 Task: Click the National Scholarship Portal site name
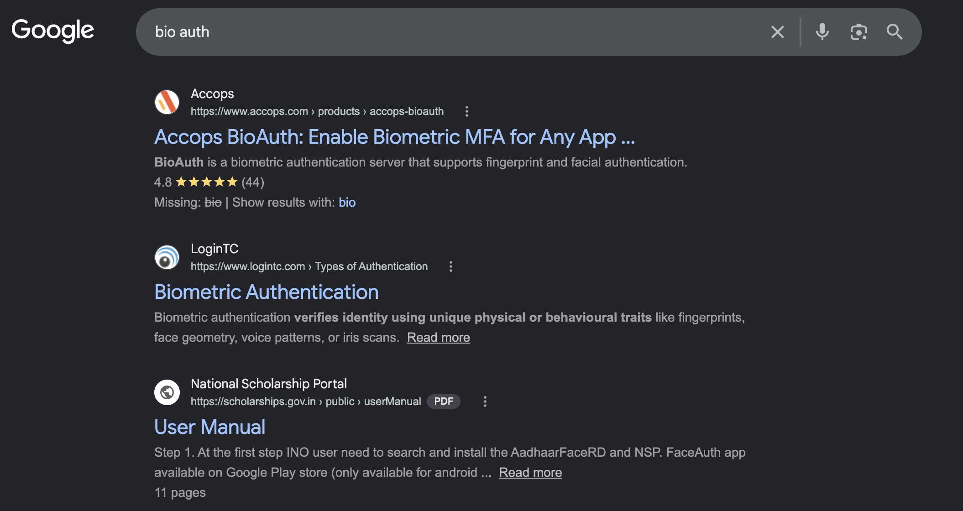(269, 384)
